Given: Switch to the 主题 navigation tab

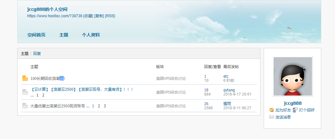Looking at the screenshot, I should [64, 35].
